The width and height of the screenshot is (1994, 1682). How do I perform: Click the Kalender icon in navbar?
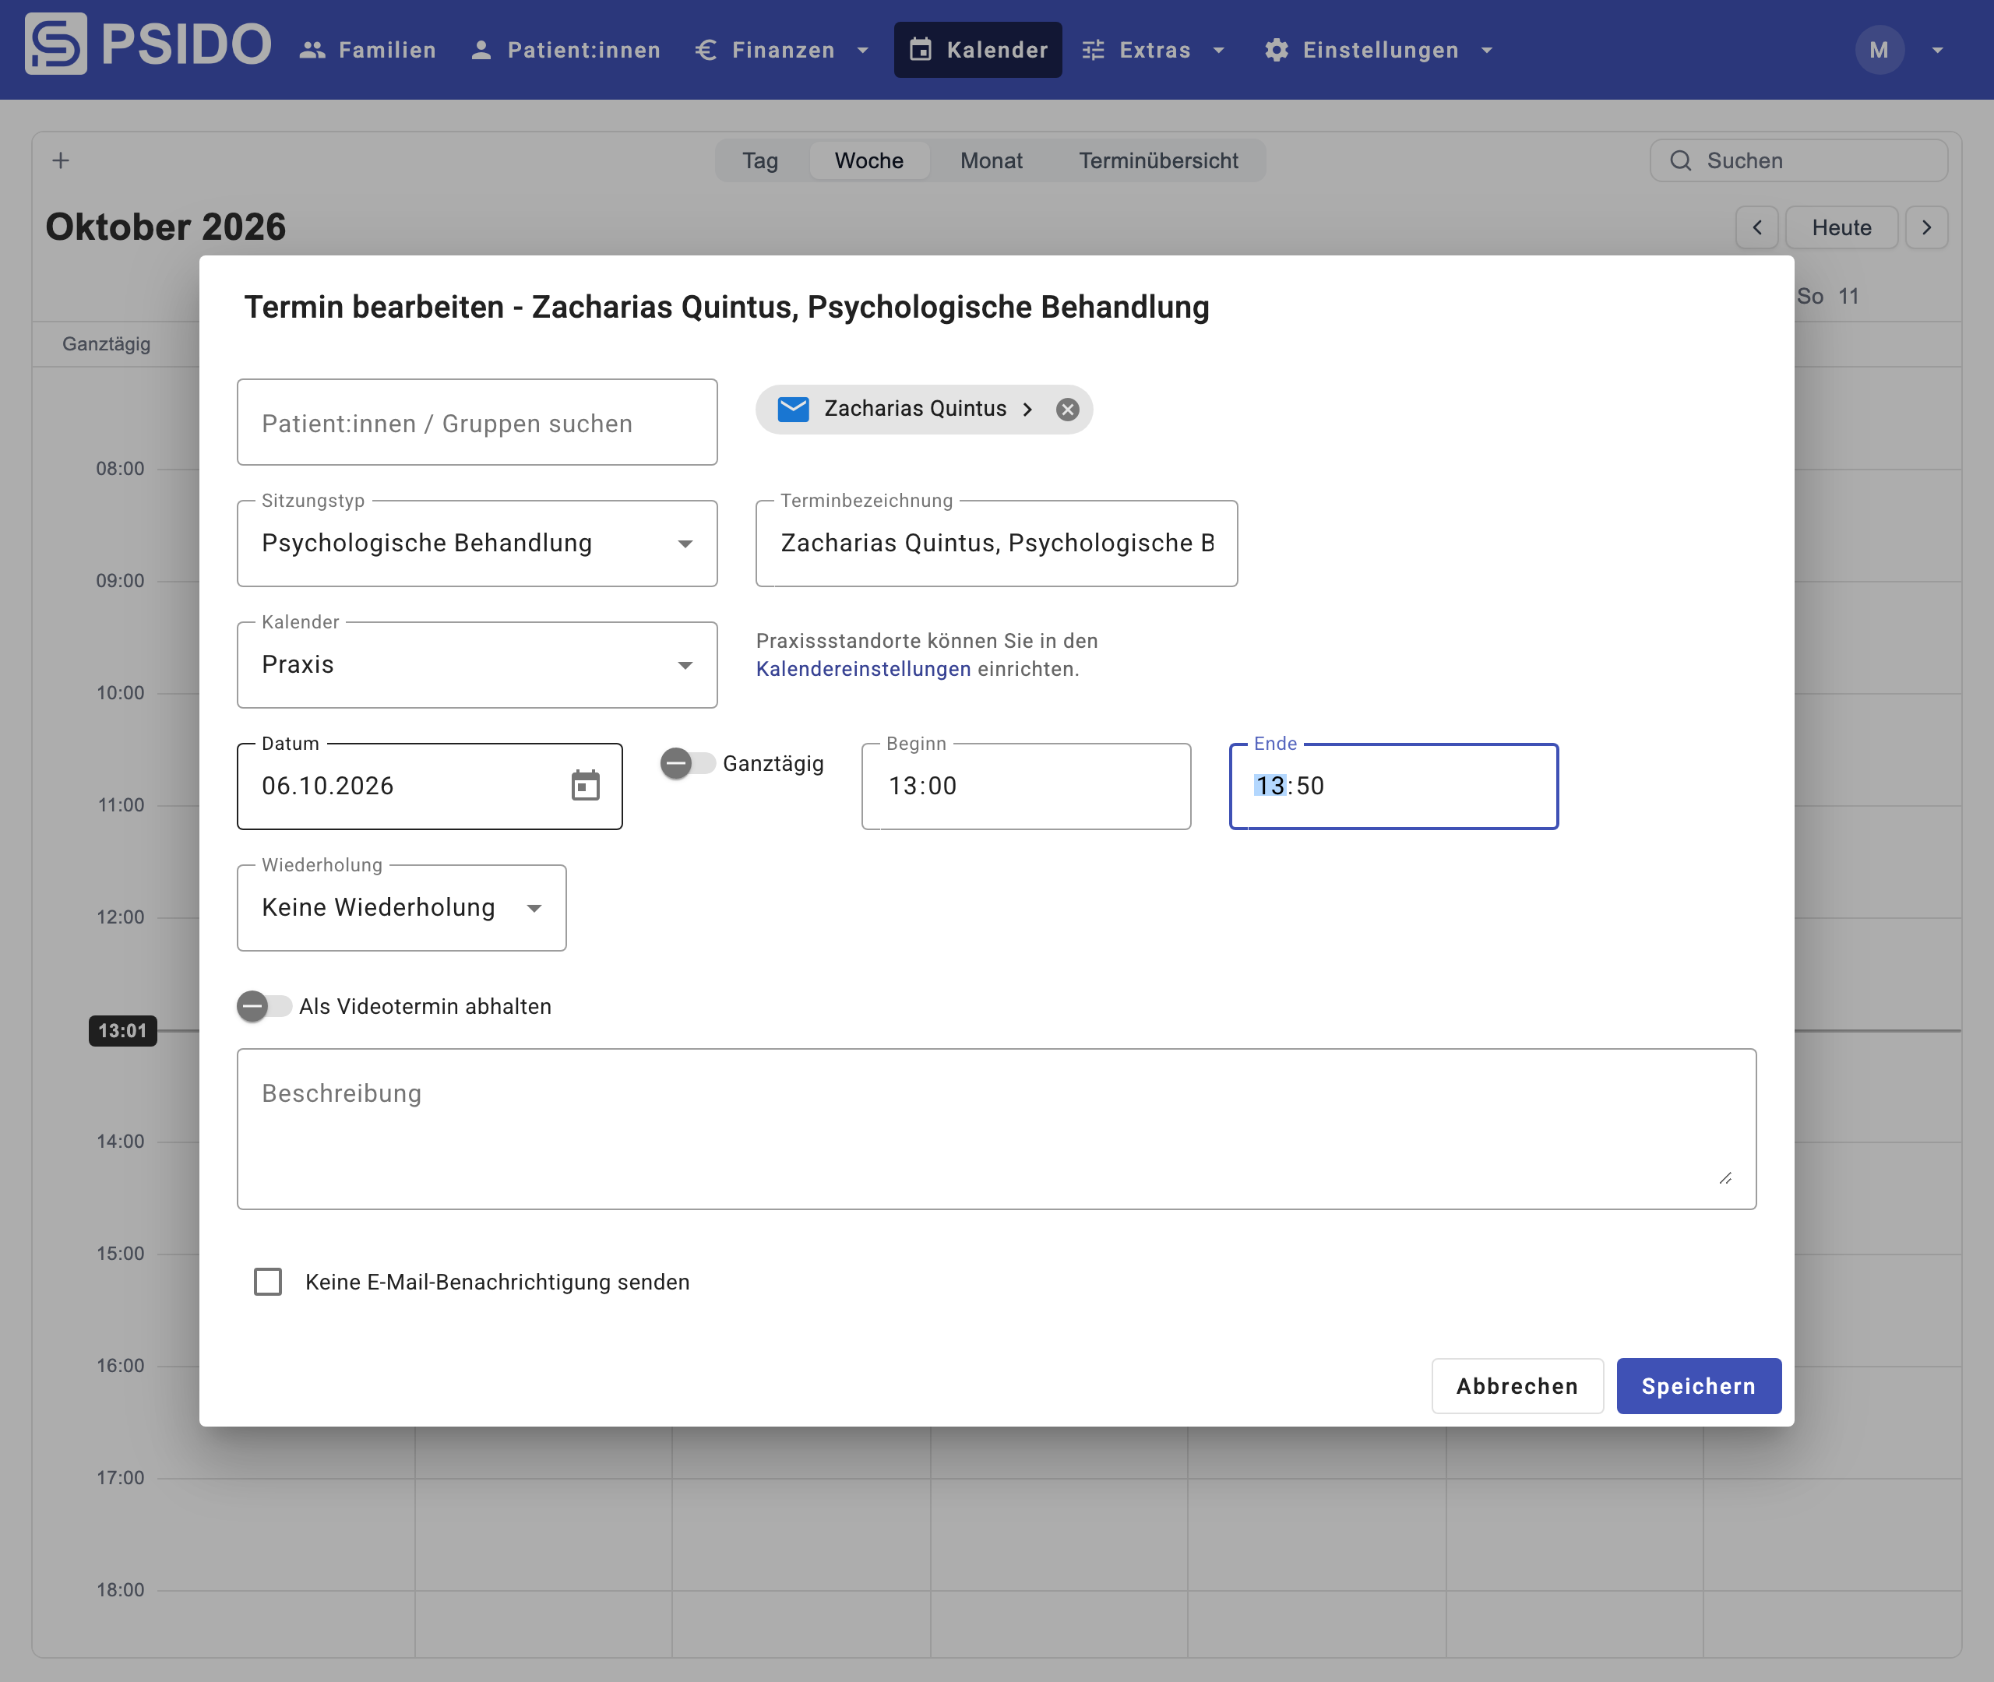pos(919,50)
